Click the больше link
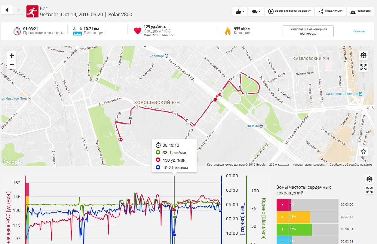 pos(359,31)
